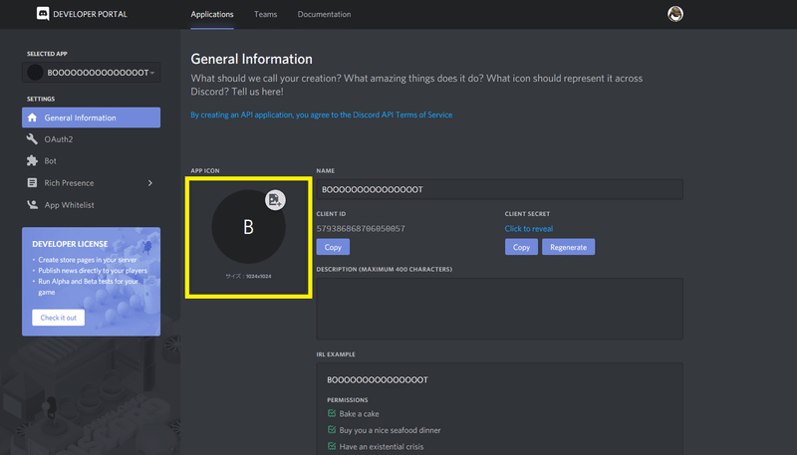Toggle the Bake a cake permission checkbox
797x455 pixels.
pos(332,413)
